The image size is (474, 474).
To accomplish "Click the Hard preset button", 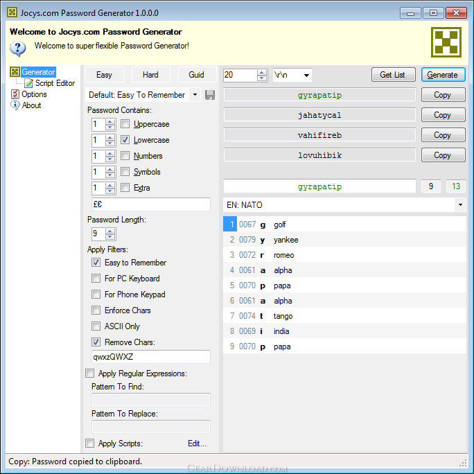I will (150, 75).
